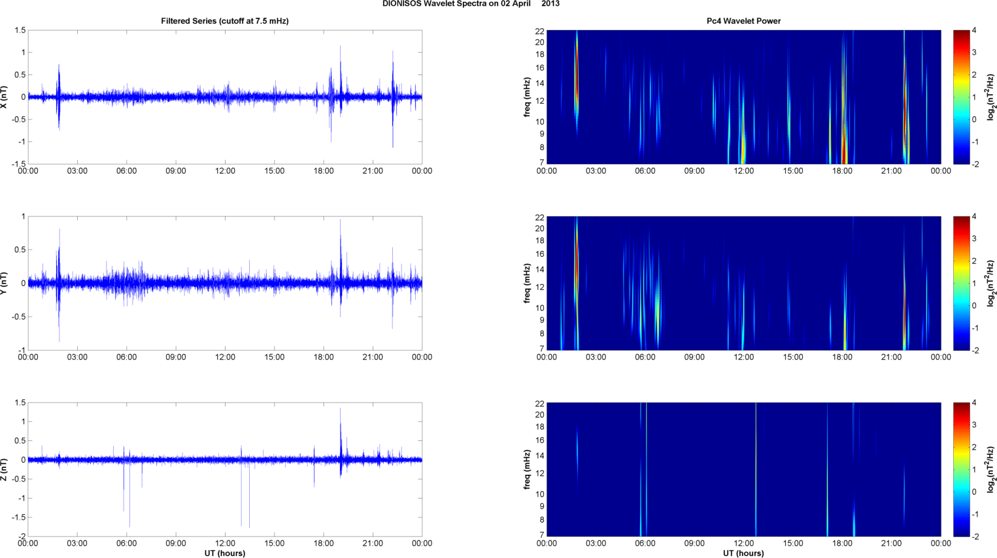Click the "18:00" tick under the Y series plot
The image size is (997, 558).
click(324, 357)
